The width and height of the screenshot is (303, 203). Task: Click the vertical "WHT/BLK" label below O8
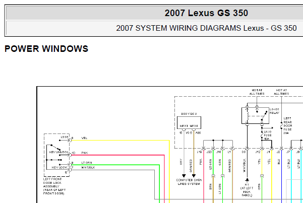pyautogui.click(x=245, y=166)
